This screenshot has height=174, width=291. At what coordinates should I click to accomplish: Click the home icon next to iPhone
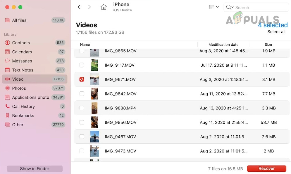pyautogui.click(x=104, y=7)
